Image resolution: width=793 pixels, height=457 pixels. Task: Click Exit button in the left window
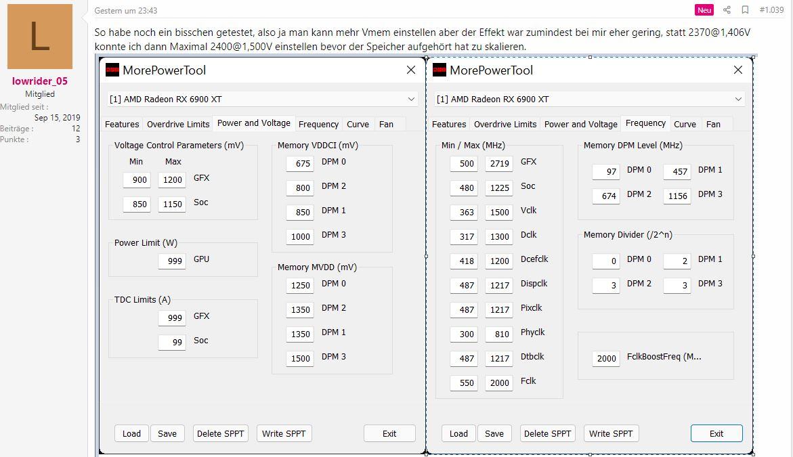[x=389, y=433]
